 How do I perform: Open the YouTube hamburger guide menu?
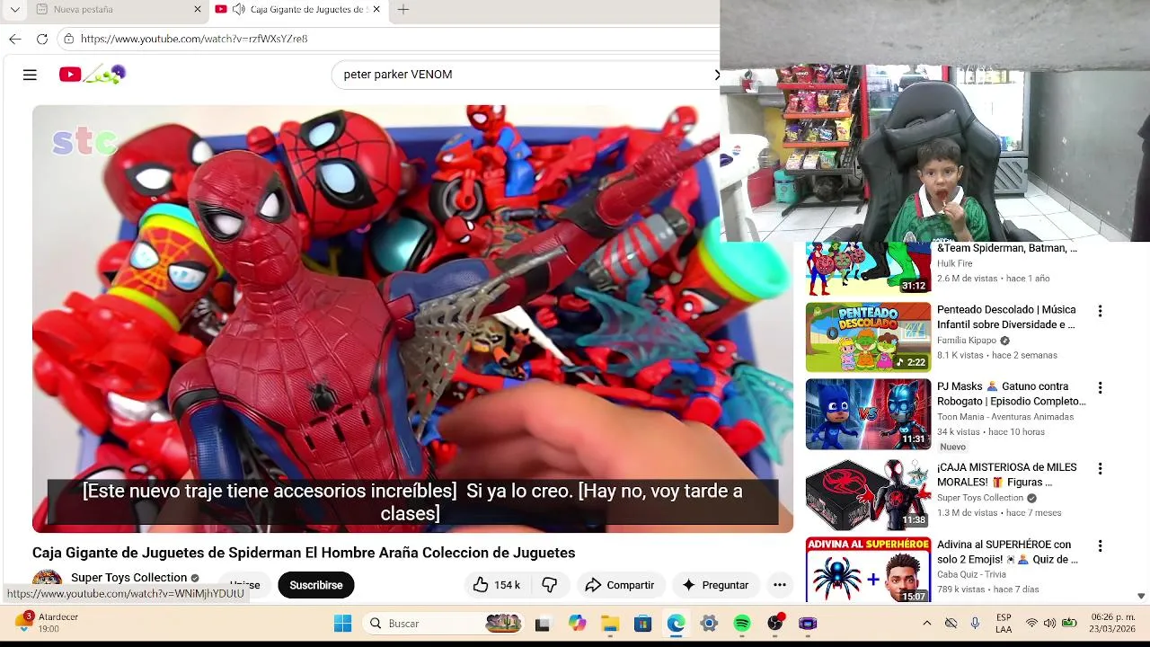[x=30, y=75]
